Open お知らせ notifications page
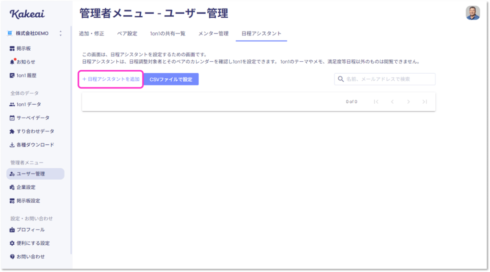Viewport: 490px width, 272px height. tap(26, 62)
